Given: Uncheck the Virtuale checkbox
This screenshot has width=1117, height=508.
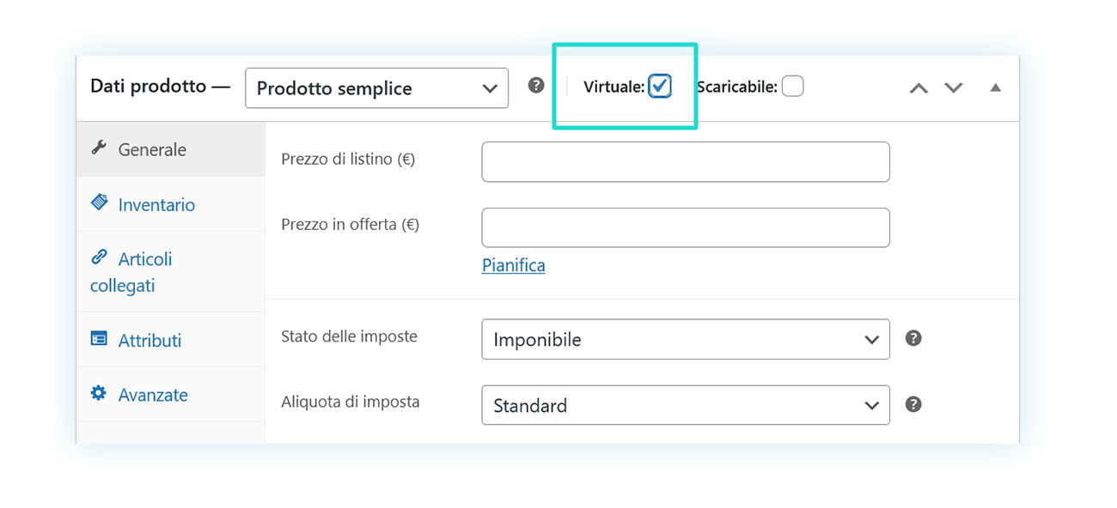Looking at the screenshot, I should (x=660, y=86).
